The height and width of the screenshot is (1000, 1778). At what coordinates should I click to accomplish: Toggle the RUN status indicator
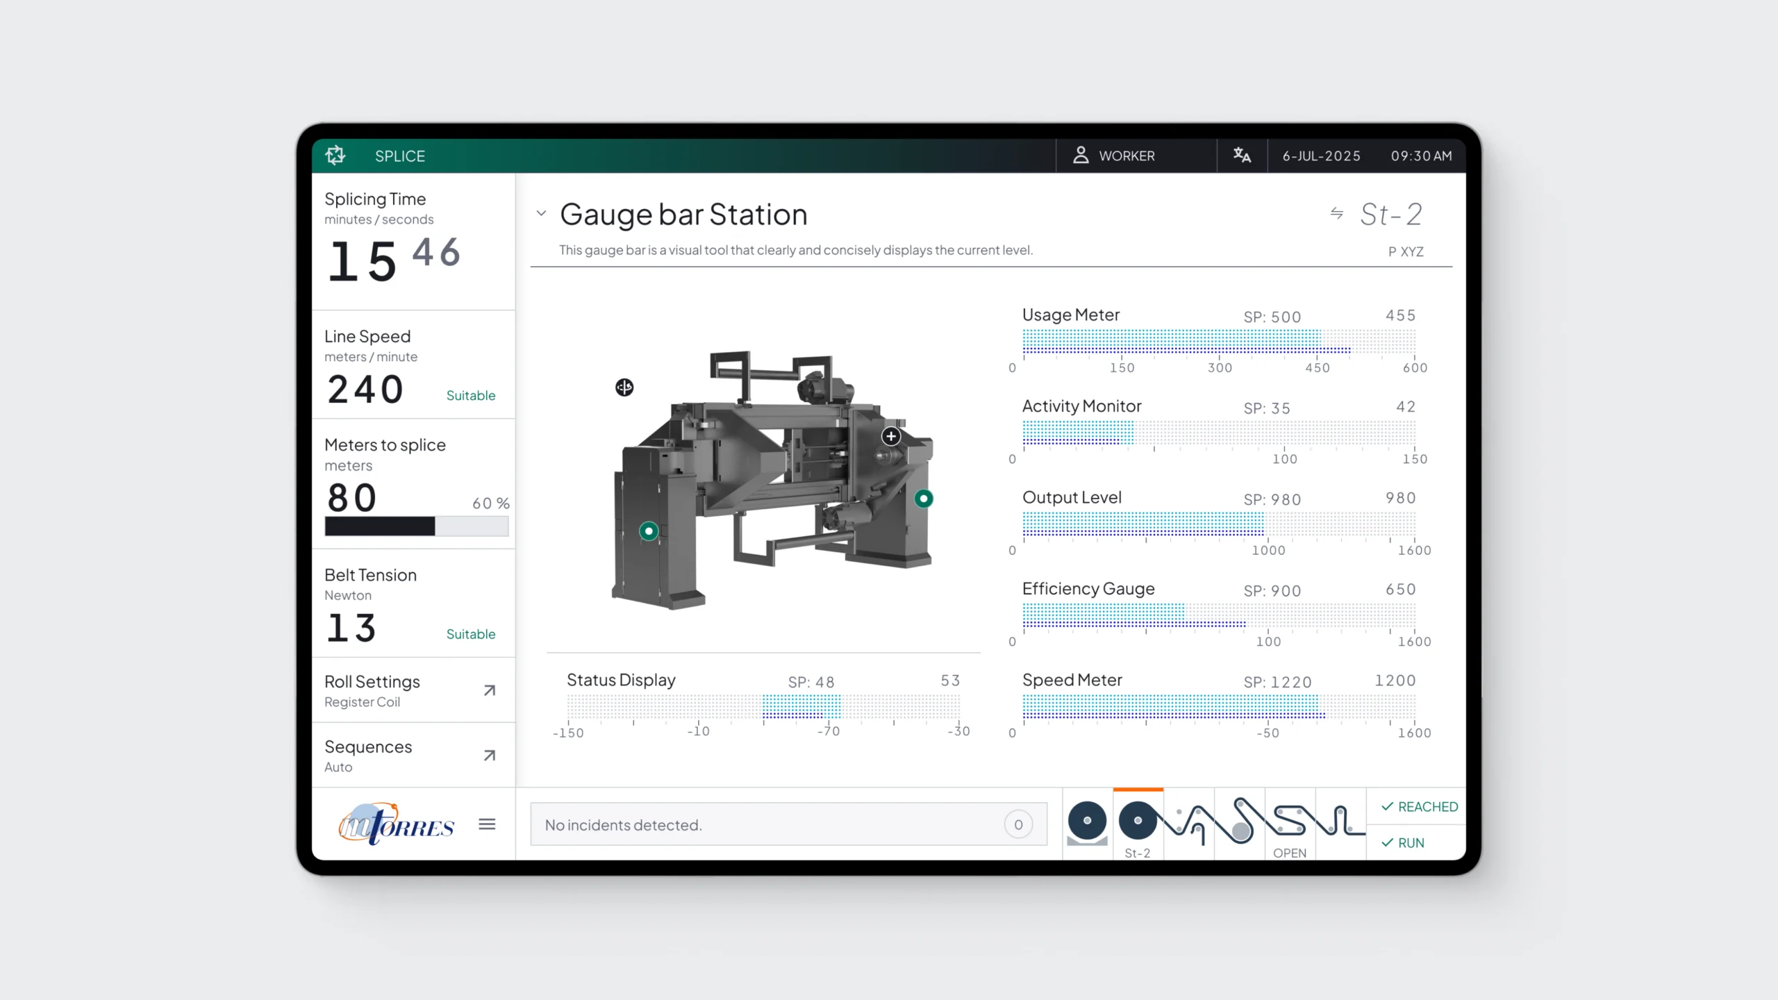coord(1403,842)
